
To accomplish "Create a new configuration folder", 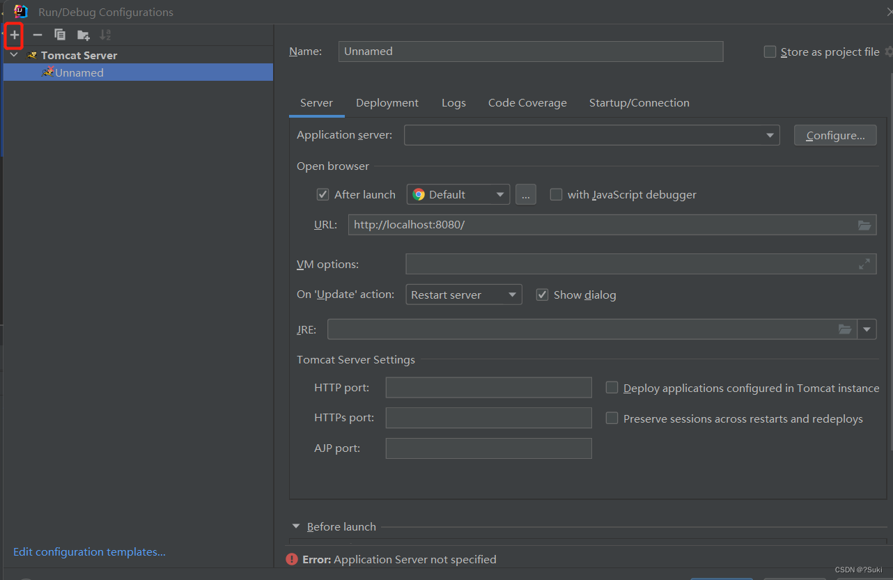I will (84, 35).
